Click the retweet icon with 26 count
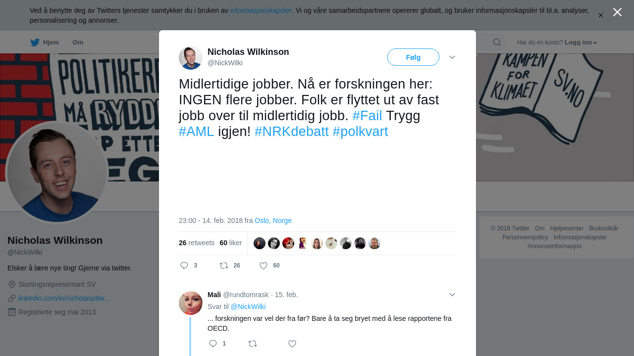 (224, 266)
